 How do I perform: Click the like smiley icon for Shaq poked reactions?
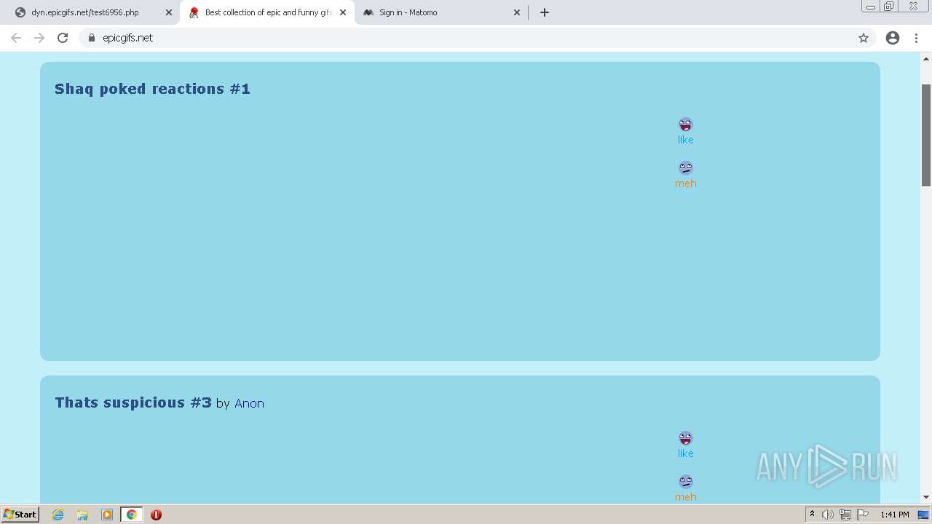coord(686,124)
